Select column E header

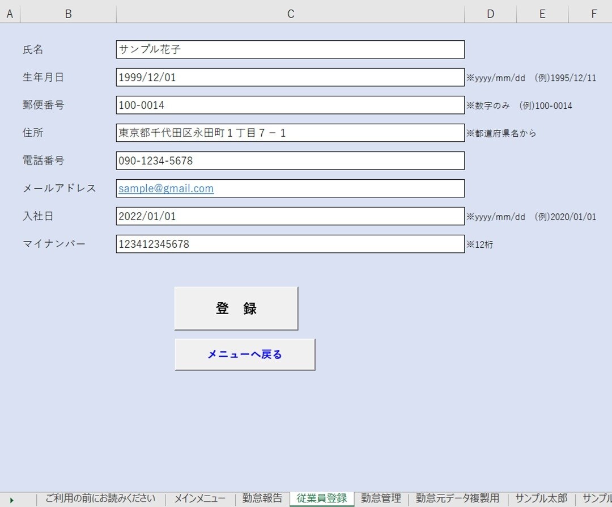click(542, 14)
